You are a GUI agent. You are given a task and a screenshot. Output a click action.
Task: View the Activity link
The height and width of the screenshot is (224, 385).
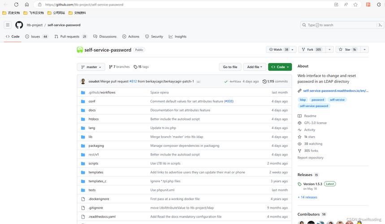click(x=309, y=130)
